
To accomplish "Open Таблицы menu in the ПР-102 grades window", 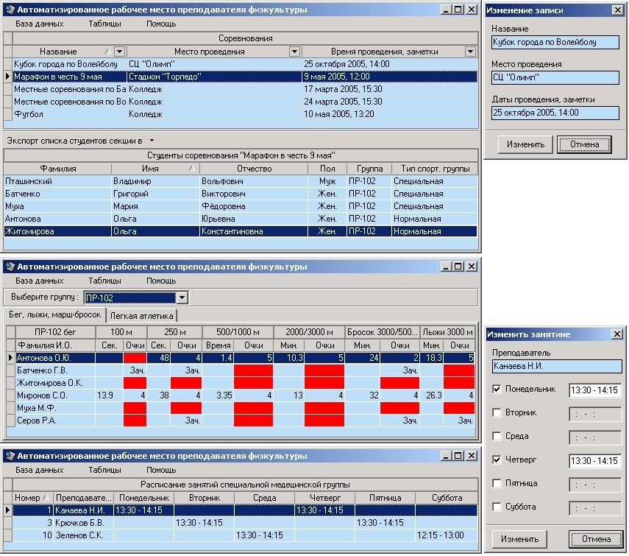I will [104, 281].
